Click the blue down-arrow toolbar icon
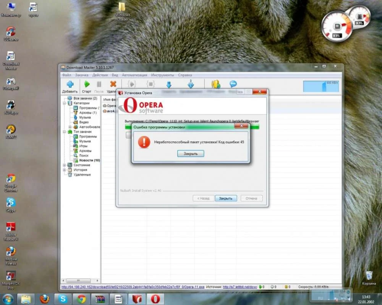The width and height of the screenshot is (382, 305). tap(168, 84)
